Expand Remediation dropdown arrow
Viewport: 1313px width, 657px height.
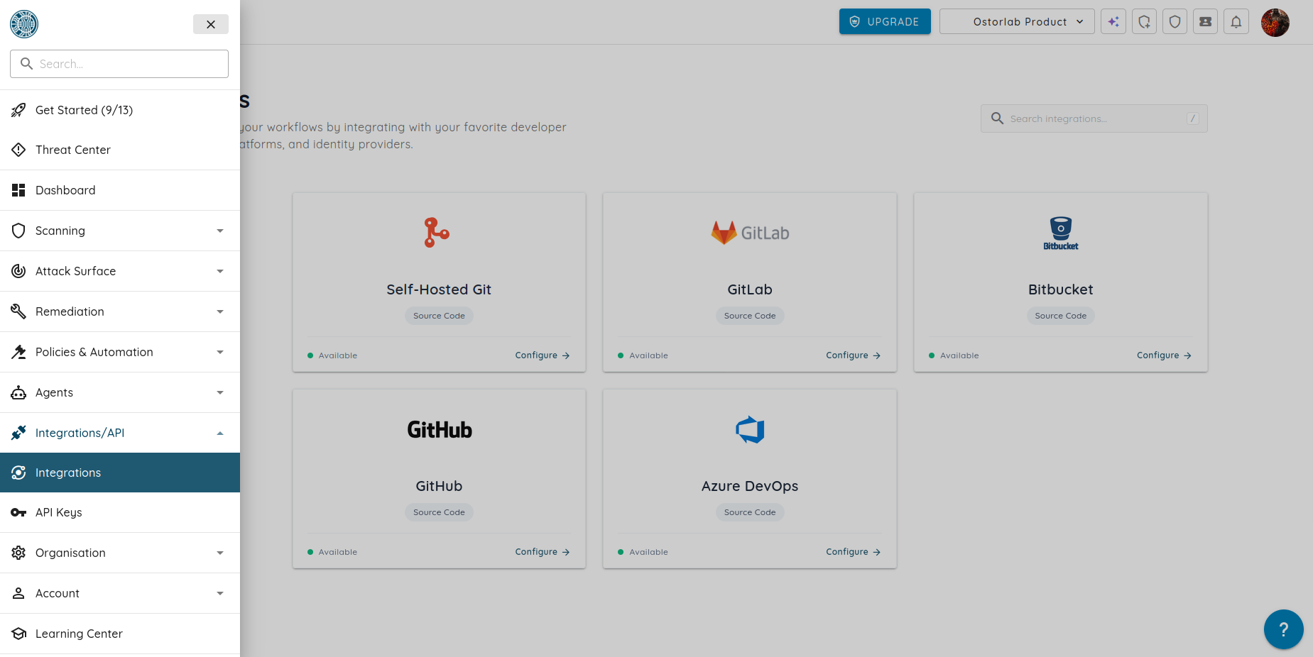220,311
